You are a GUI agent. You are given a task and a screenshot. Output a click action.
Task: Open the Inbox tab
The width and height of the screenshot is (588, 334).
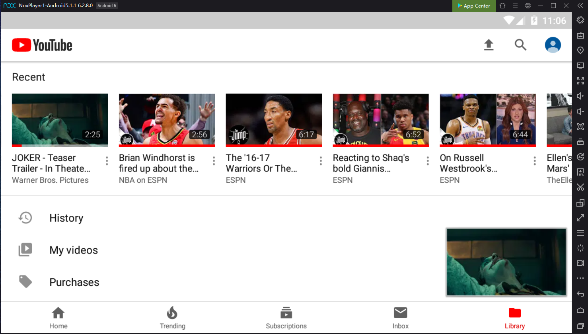click(400, 318)
